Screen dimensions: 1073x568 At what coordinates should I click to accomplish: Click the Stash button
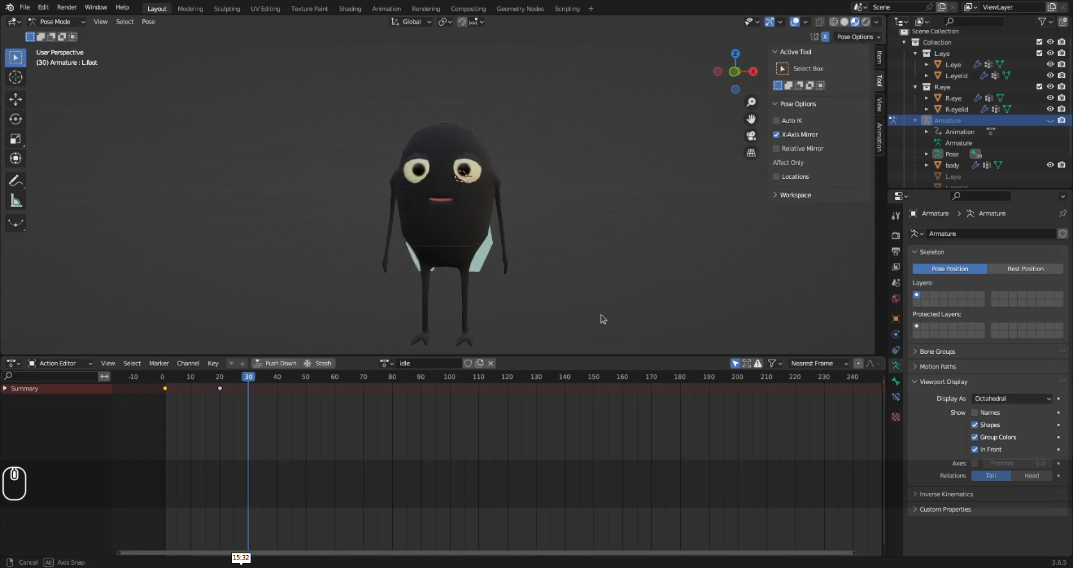(x=318, y=363)
